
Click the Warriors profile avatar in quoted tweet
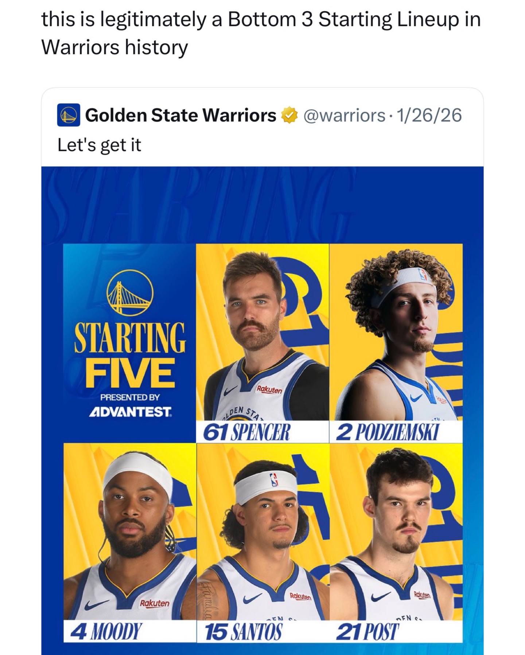(x=69, y=115)
